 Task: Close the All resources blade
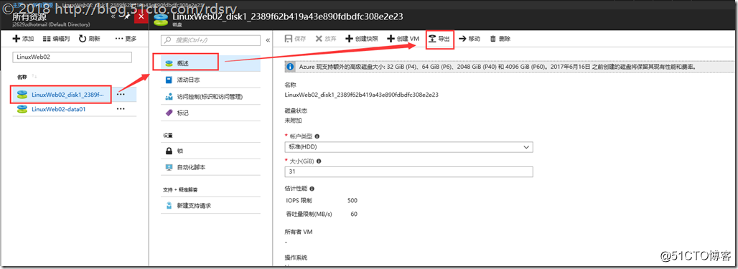click(x=141, y=17)
